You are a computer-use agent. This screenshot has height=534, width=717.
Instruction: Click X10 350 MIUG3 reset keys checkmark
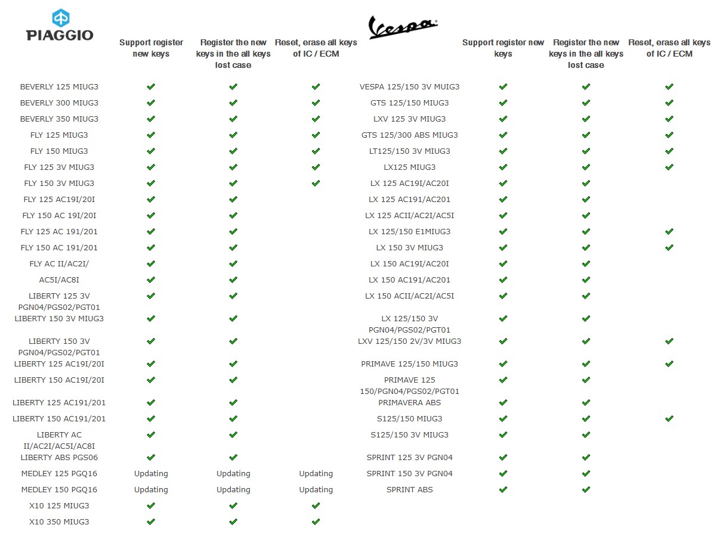(x=316, y=522)
